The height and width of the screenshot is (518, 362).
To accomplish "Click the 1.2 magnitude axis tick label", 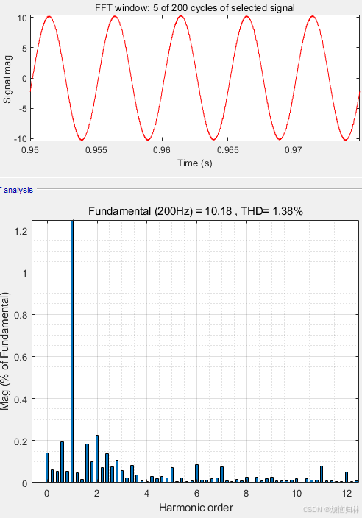I will pos(21,231).
